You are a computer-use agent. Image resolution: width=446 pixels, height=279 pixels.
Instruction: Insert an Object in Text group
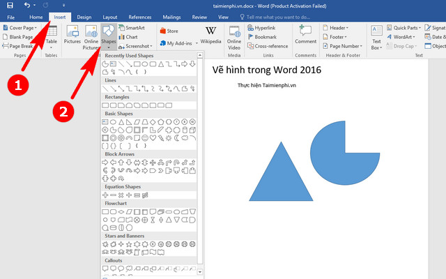tap(435, 46)
